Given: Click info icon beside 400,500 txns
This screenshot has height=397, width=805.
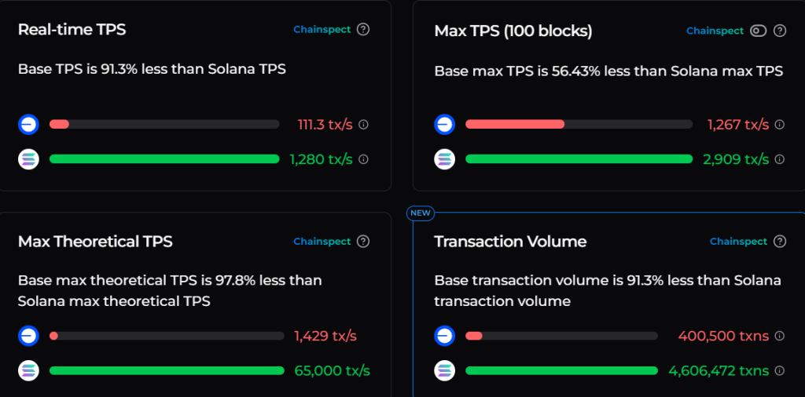Looking at the screenshot, I should click(779, 336).
